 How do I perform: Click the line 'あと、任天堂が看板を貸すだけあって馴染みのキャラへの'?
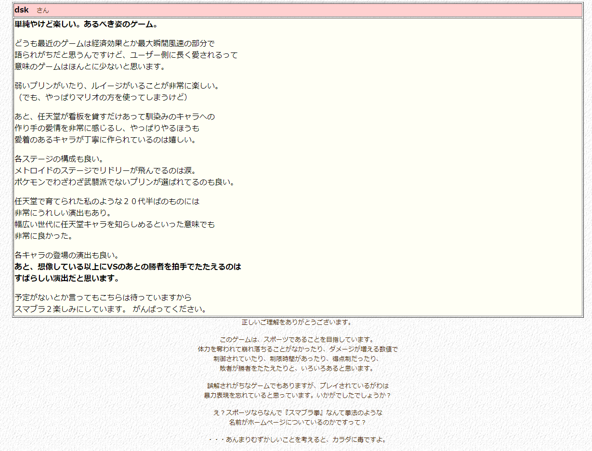(x=115, y=116)
